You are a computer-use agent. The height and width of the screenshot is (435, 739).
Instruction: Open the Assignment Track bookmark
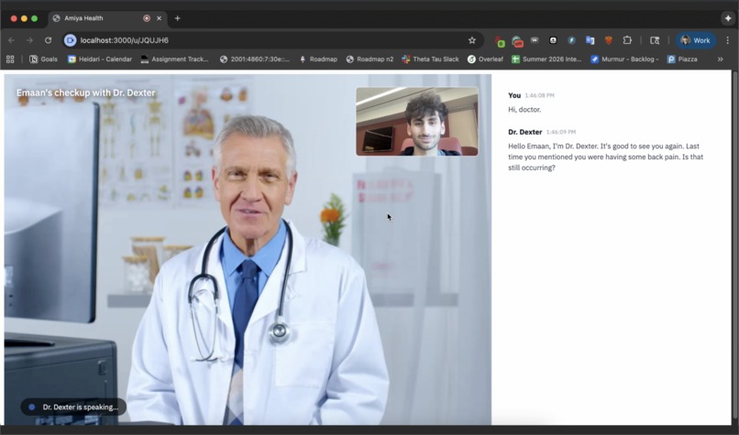174,60
